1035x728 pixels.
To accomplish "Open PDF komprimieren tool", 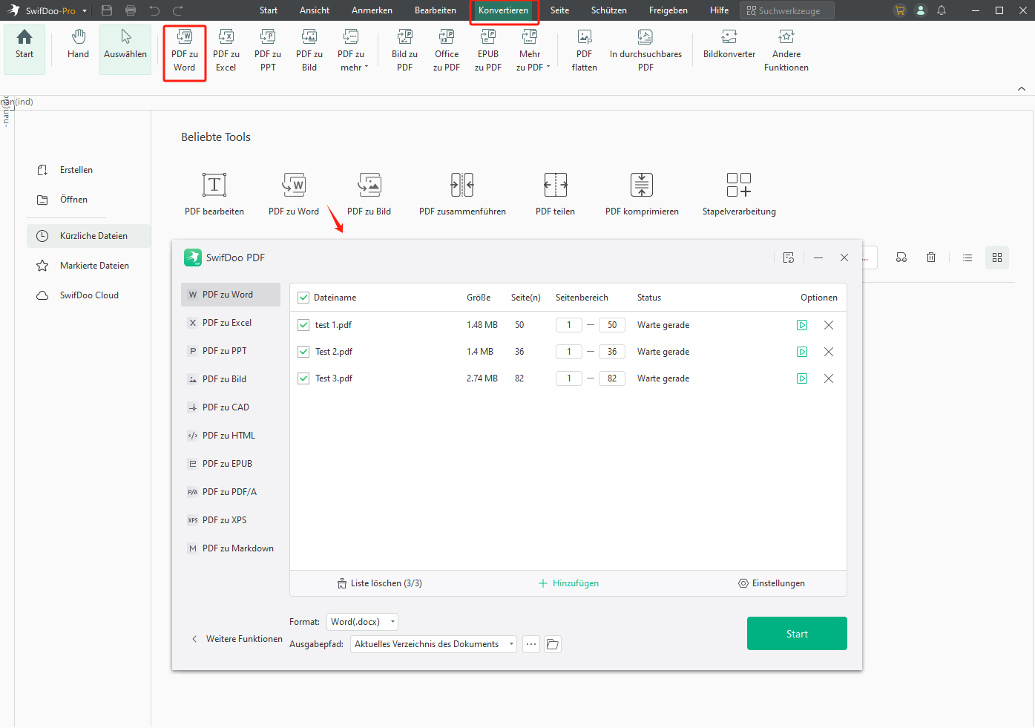I will (x=642, y=194).
